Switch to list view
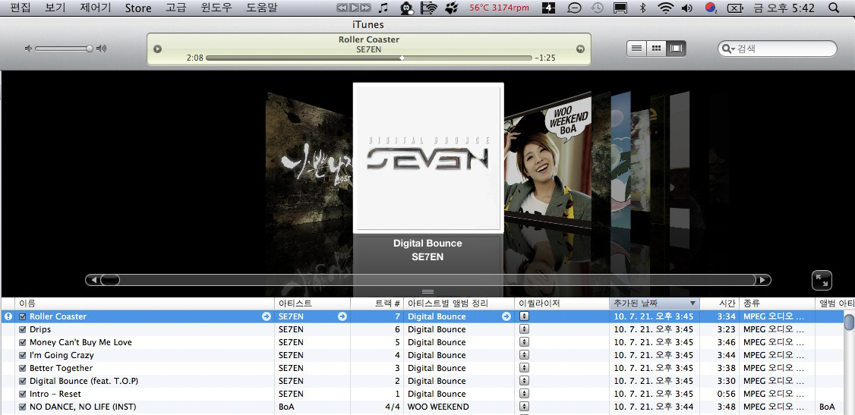Screen dimensions: 855x415 pyautogui.click(x=636, y=49)
